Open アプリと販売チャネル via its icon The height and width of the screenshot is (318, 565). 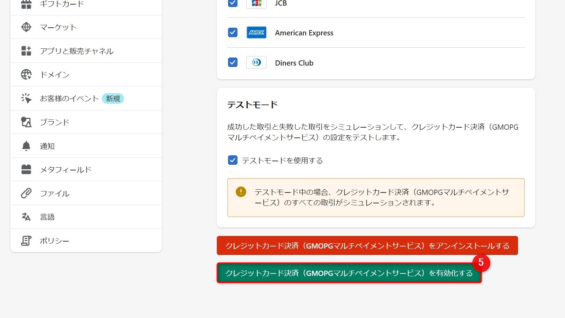click(26, 50)
